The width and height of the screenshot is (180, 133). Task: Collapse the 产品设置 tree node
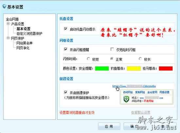coord(8,24)
